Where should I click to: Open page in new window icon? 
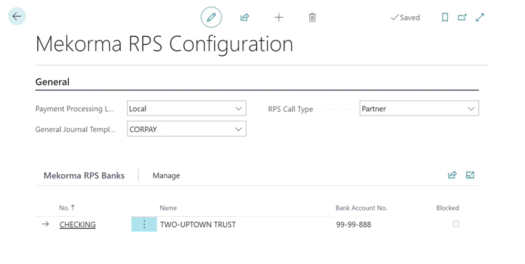462,17
